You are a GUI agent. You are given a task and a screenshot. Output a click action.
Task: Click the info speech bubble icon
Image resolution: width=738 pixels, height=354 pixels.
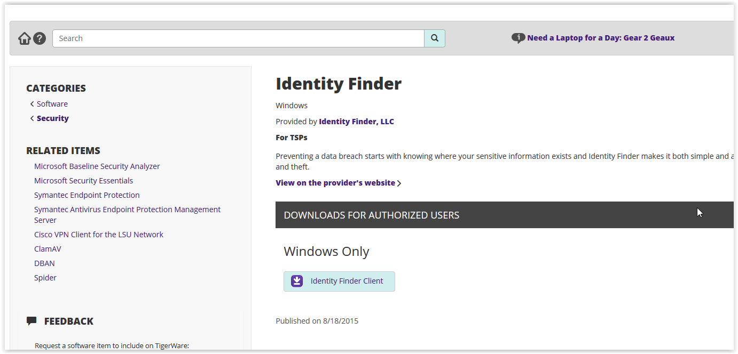tap(518, 38)
